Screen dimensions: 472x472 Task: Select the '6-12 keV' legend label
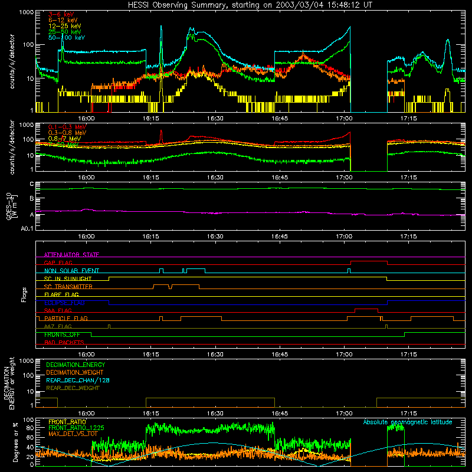tap(63, 20)
